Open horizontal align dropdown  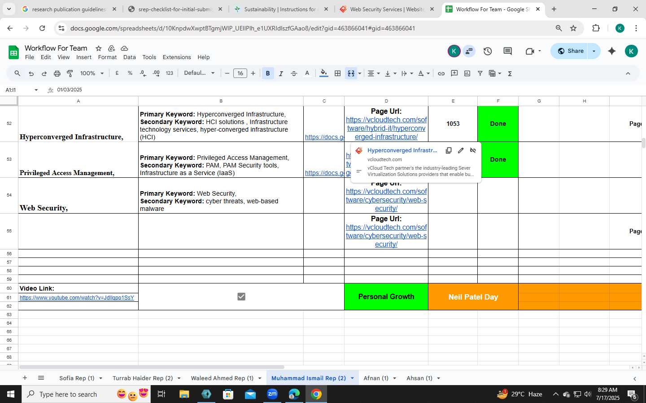click(374, 73)
